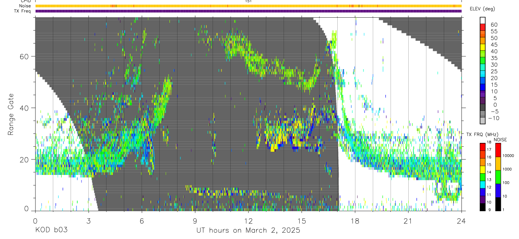Click the 'NOISE' legend title
The width and height of the screenshot is (519, 239).
pos(500,140)
